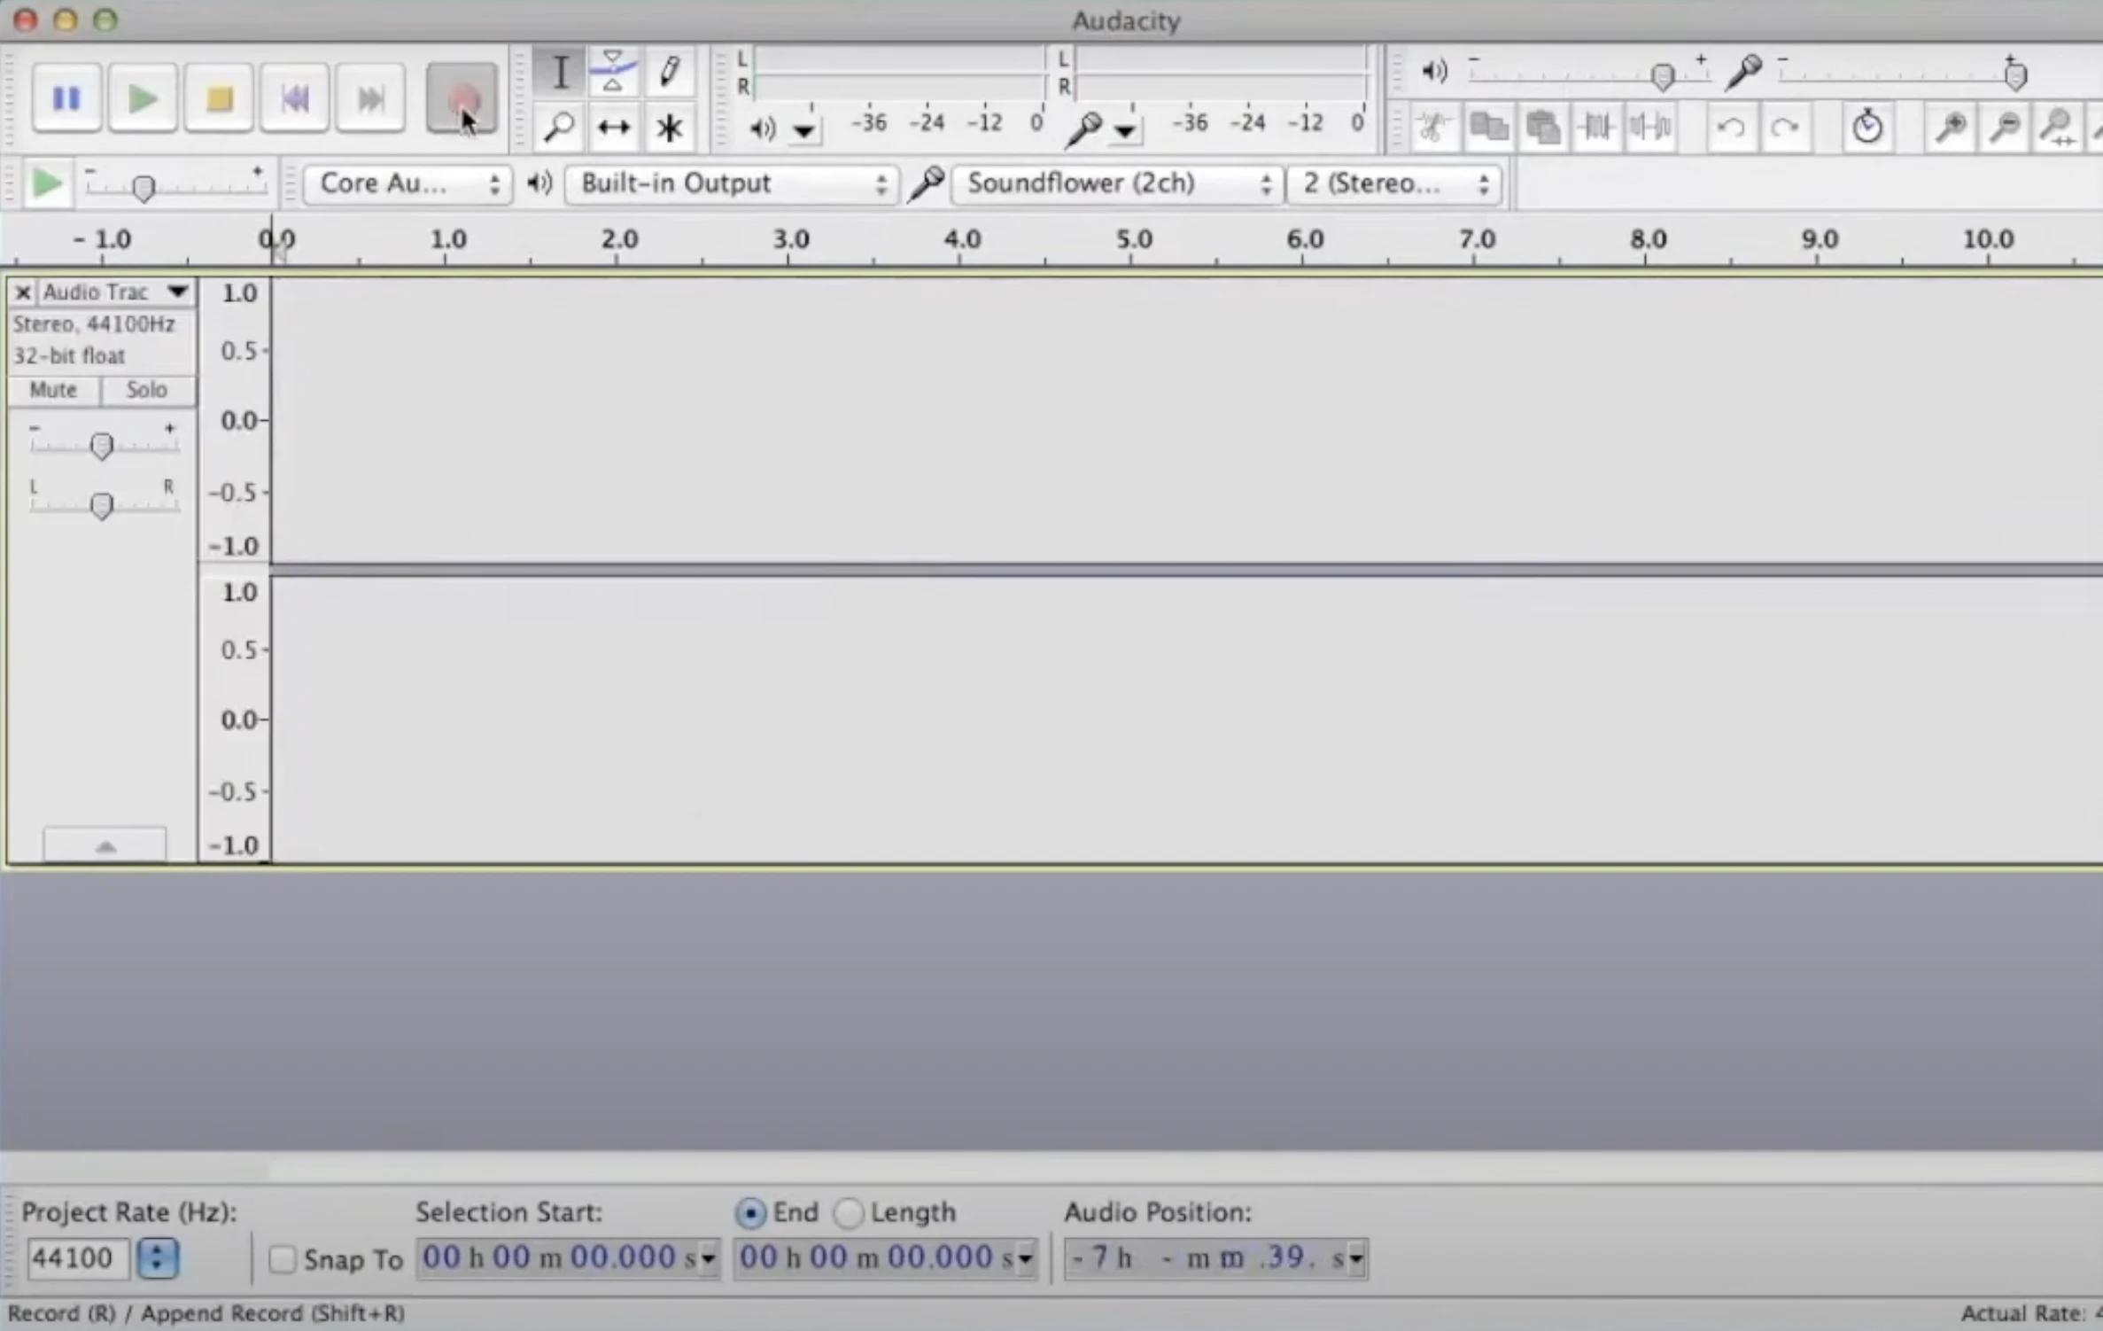
Task: Solo the audio track
Action: point(147,390)
